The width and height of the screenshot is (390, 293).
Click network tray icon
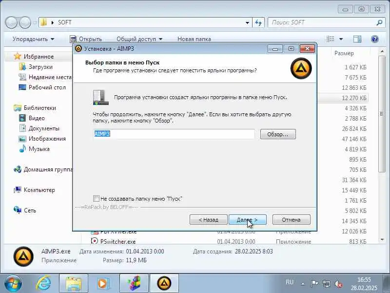click(x=326, y=283)
